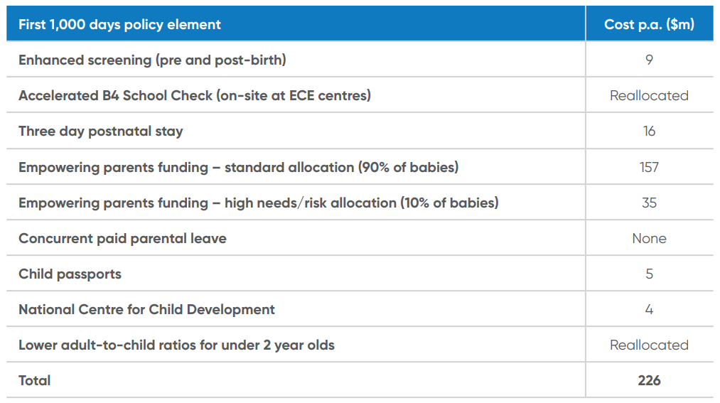Image resolution: width=720 pixels, height=403 pixels.
Task: Click the 'Three day postnatal stay' label
Action: 100,131
